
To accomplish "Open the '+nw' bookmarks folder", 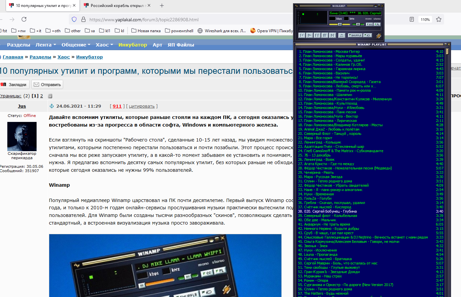I will coord(19,31).
